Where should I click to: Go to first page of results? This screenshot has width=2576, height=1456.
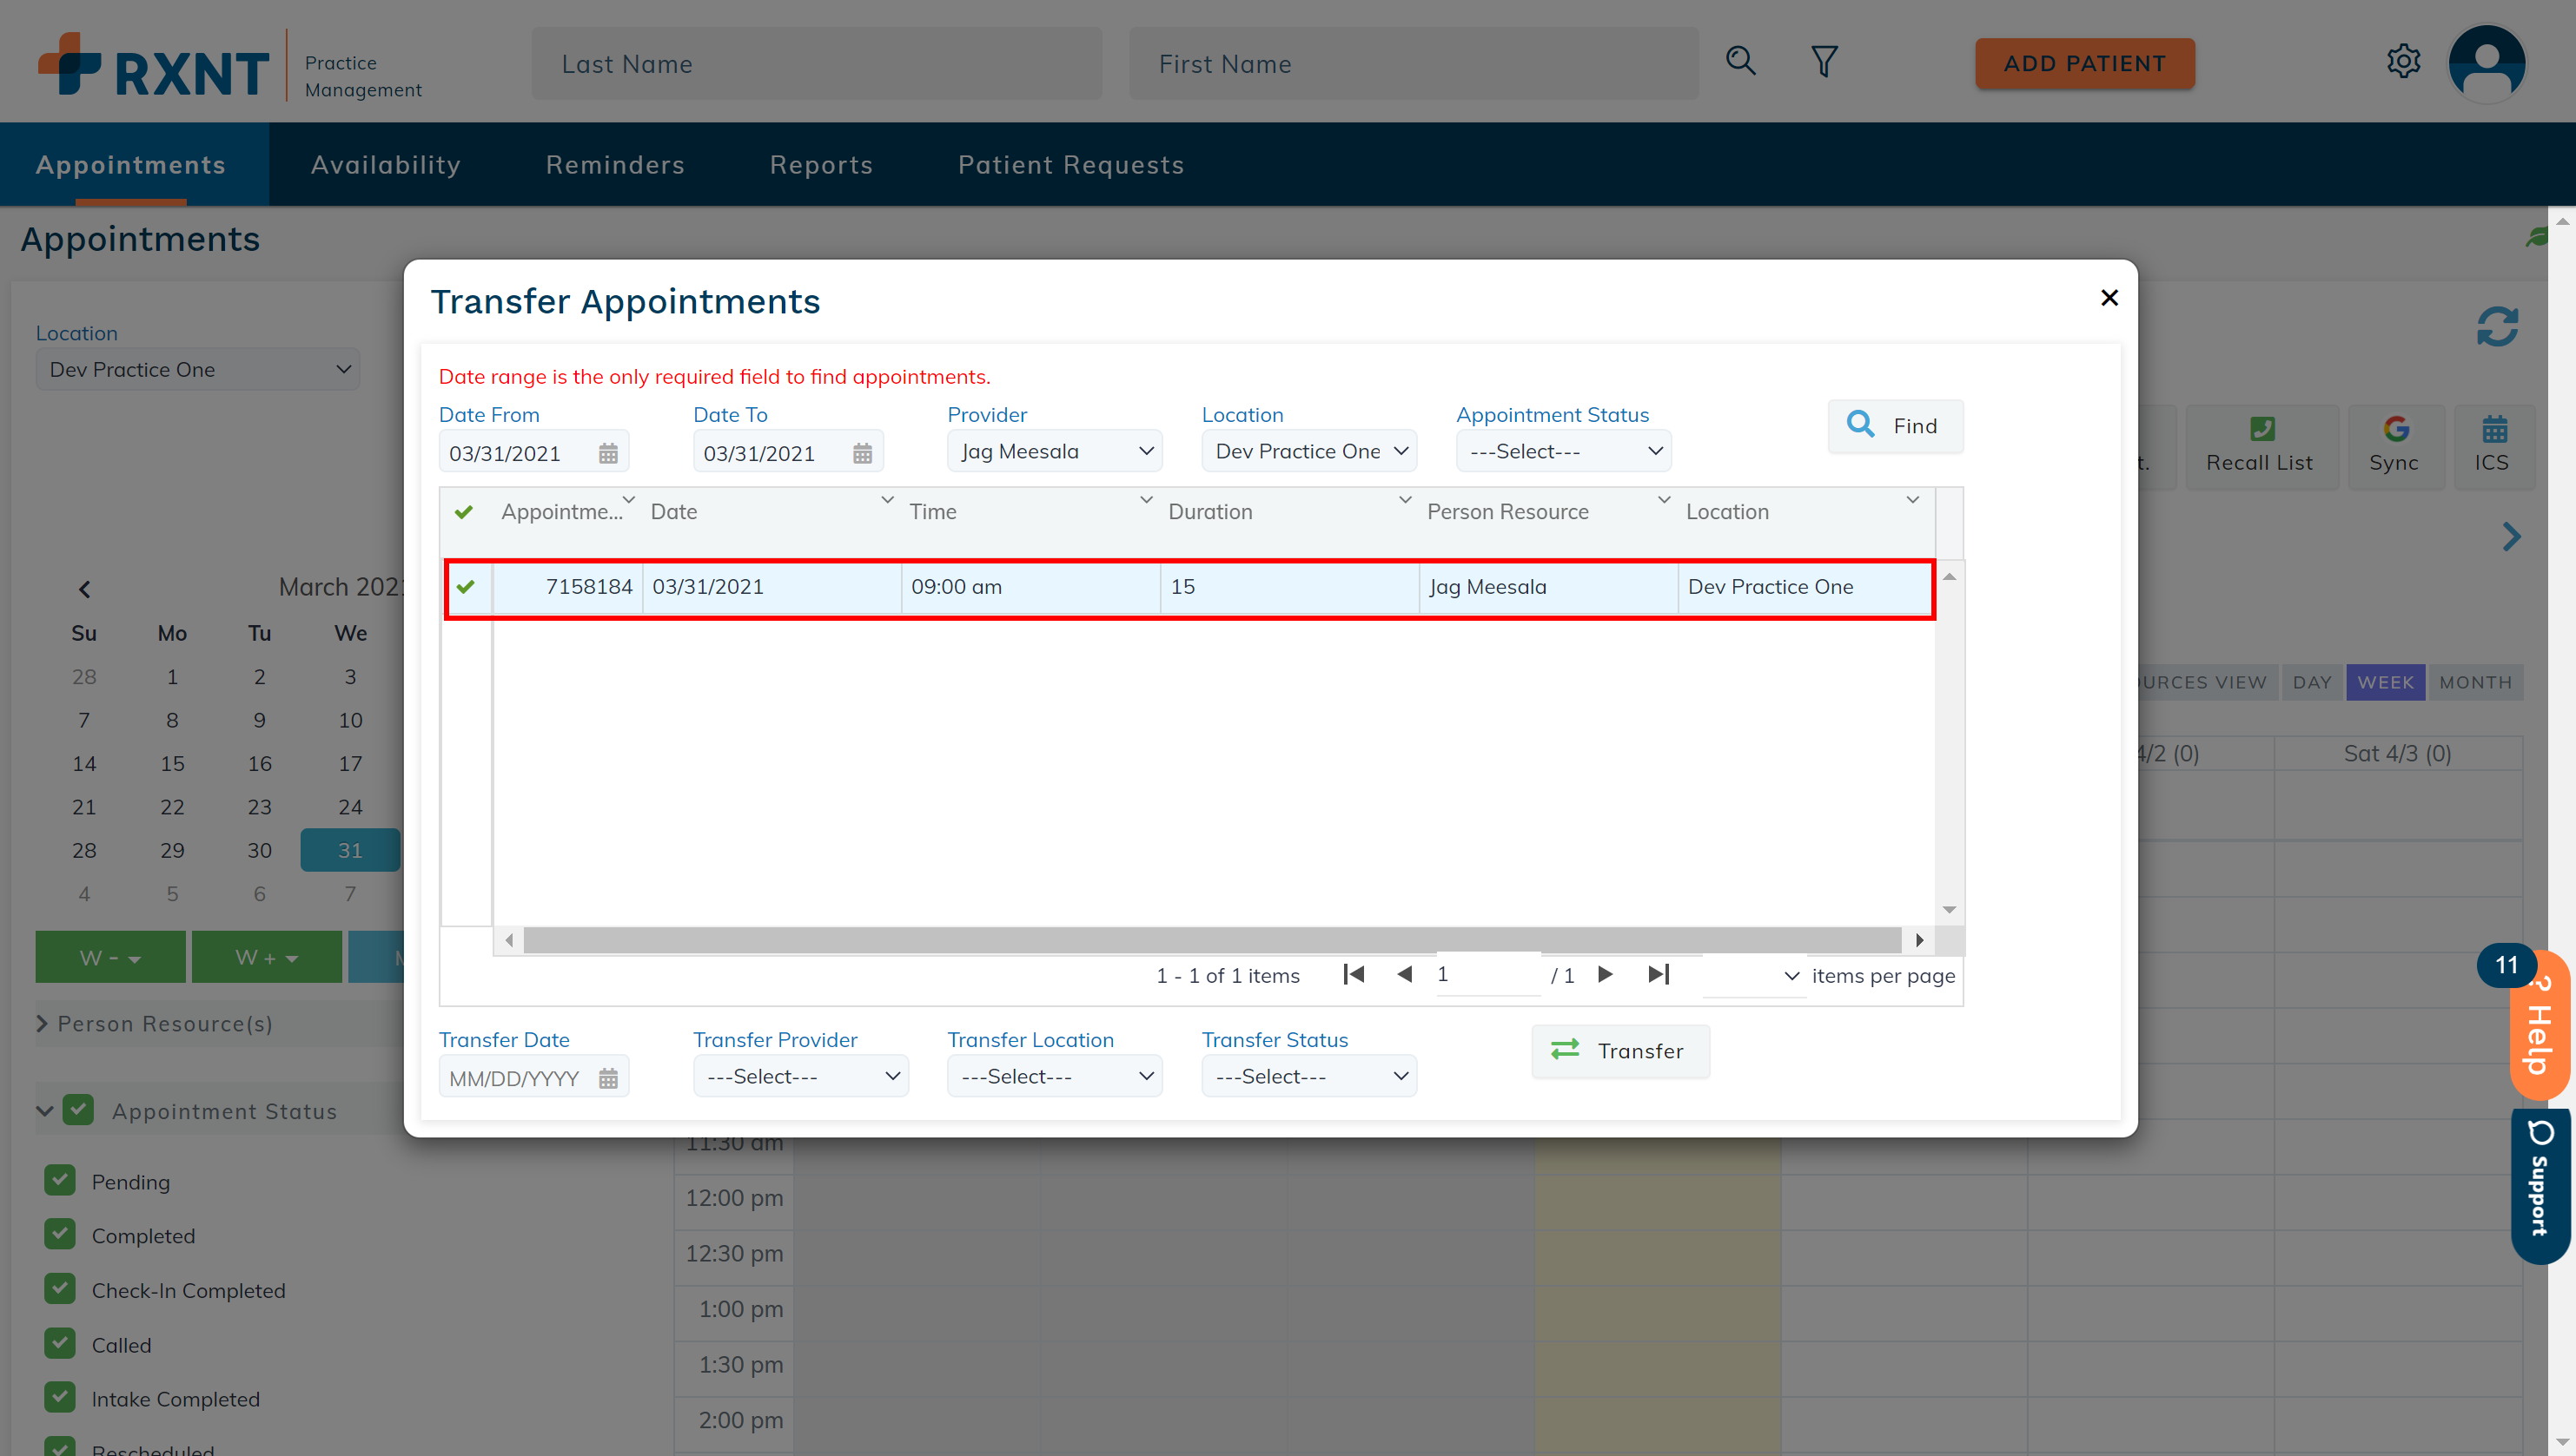pos(1353,974)
